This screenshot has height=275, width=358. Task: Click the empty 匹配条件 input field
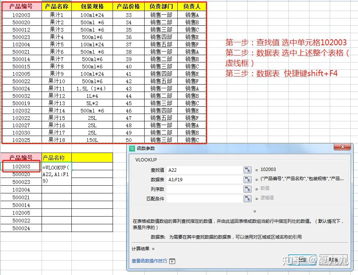pyautogui.click(x=205, y=199)
